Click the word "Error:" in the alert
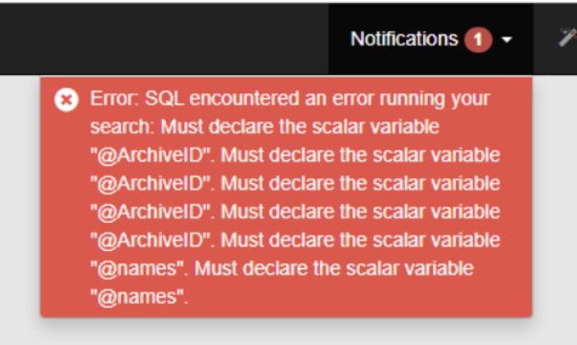The width and height of the screenshot is (577, 345). tap(115, 99)
